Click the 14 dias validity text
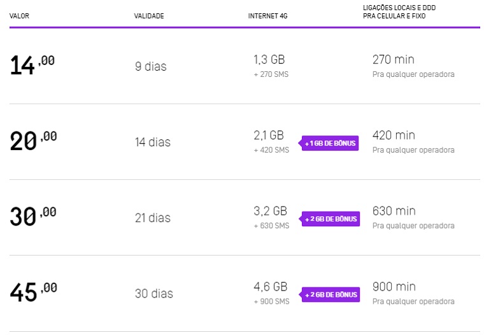Image resolution: width=484 pixels, height=335 pixels. coord(153,142)
